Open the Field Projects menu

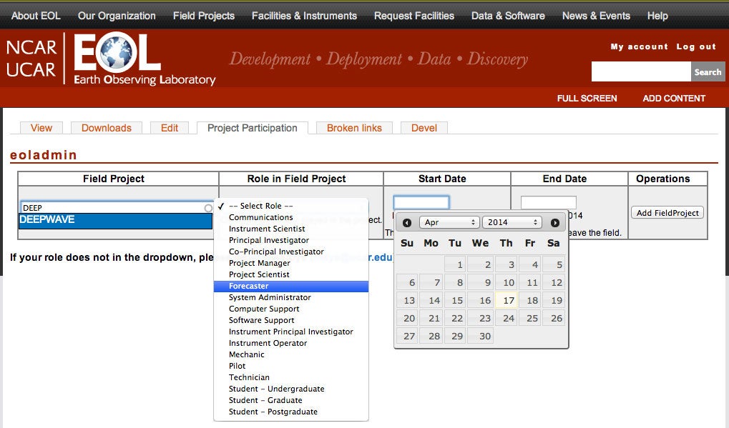click(203, 16)
